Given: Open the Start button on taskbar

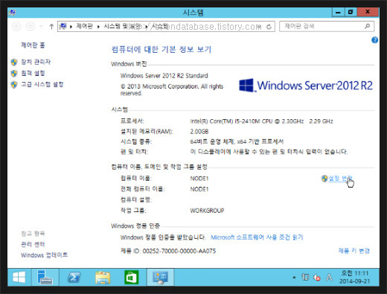Looking at the screenshot, I should (19, 277).
